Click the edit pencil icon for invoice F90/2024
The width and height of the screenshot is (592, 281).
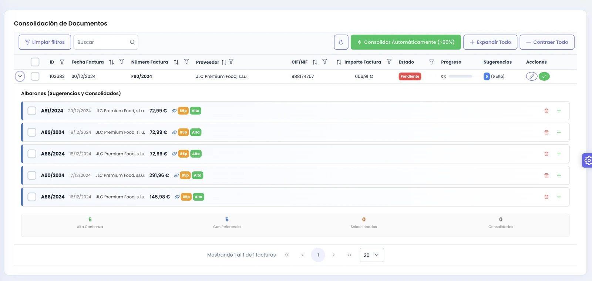tap(532, 76)
